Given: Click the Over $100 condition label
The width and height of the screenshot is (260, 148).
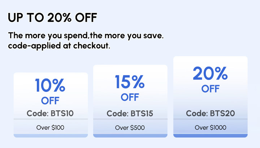Looking at the screenshot, I should coord(50,127).
